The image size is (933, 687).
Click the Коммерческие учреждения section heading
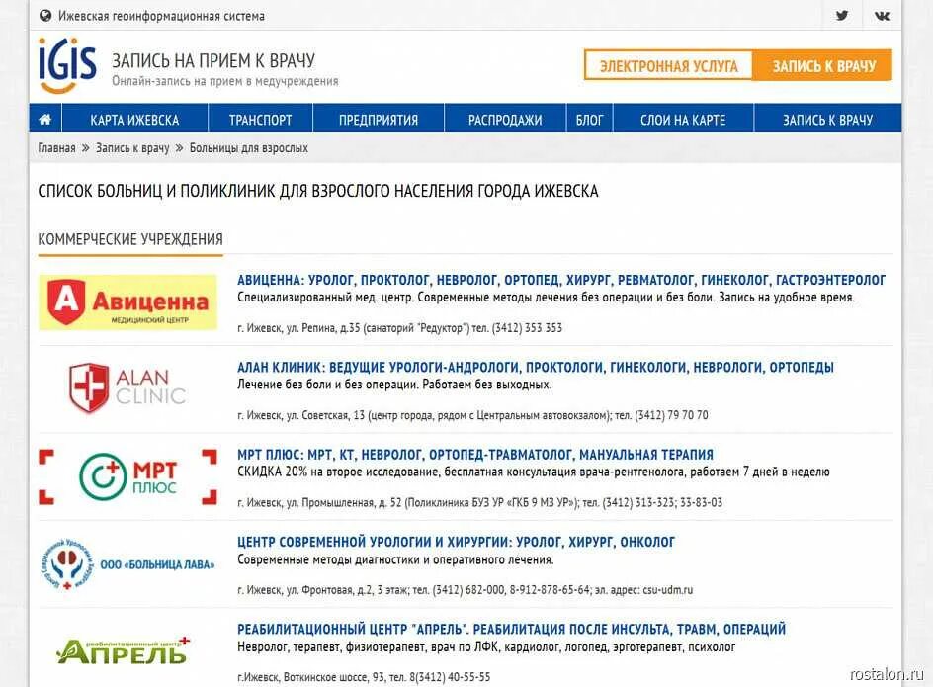coord(130,239)
